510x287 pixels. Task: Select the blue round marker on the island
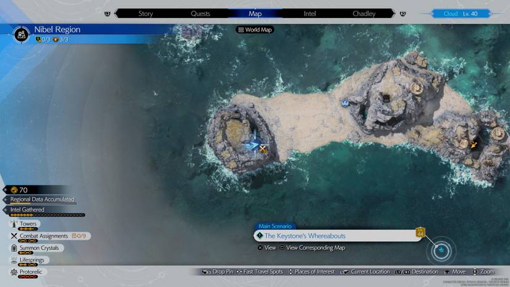click(346, 103)
